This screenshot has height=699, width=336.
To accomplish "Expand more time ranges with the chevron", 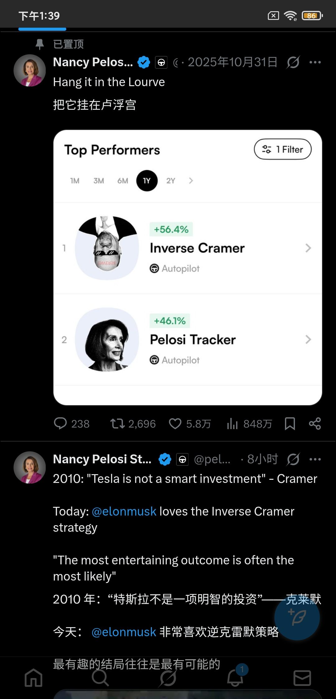I will [191, 181].
